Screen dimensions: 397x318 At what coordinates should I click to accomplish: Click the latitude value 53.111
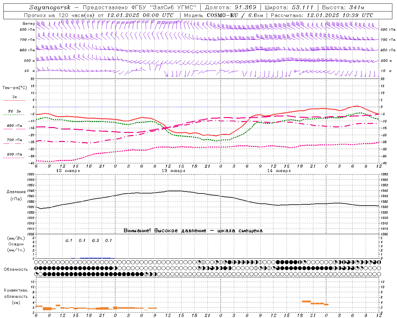coord(302,7)
